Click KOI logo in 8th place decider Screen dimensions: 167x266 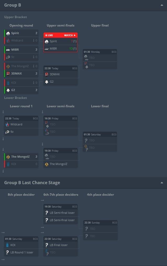click(x=7, y=245)
